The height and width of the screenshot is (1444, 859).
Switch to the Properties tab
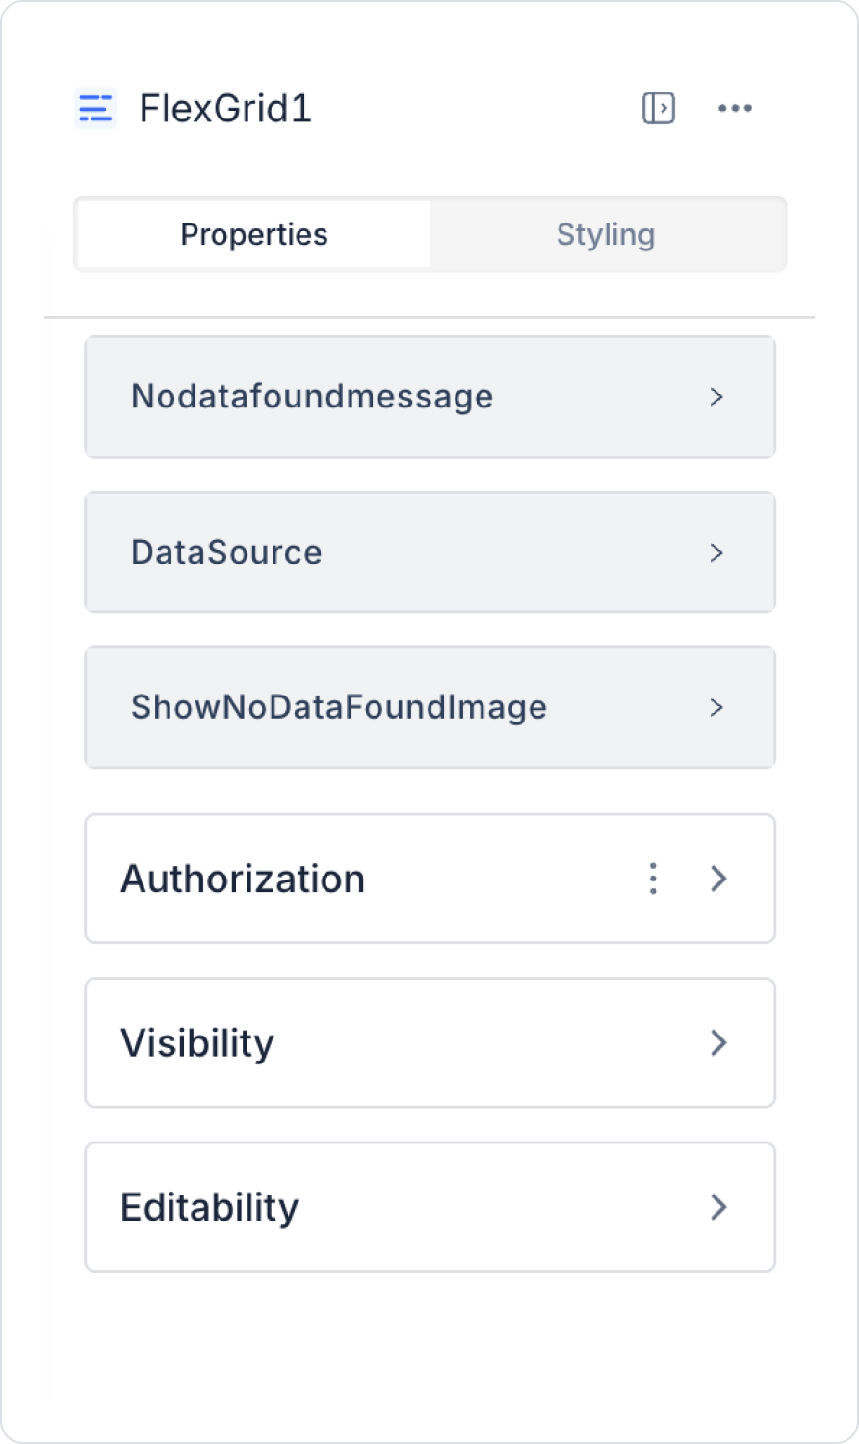254,234
